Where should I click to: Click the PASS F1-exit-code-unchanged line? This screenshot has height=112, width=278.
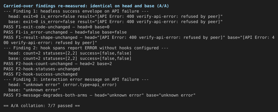pyautogui.click(x=56, y=27)
